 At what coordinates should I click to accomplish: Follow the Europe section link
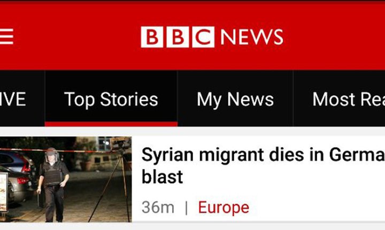224,207
